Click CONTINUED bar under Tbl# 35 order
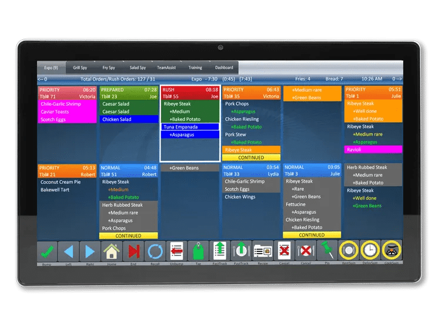Viewport: 435px width, 323px height. 252,157
